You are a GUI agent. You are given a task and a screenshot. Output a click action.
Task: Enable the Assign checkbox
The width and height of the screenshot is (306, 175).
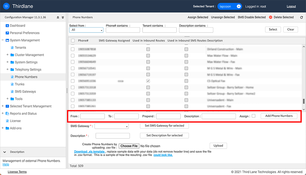click(253, 116)
